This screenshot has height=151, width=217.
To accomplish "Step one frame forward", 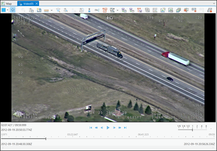I will point(114,128).
